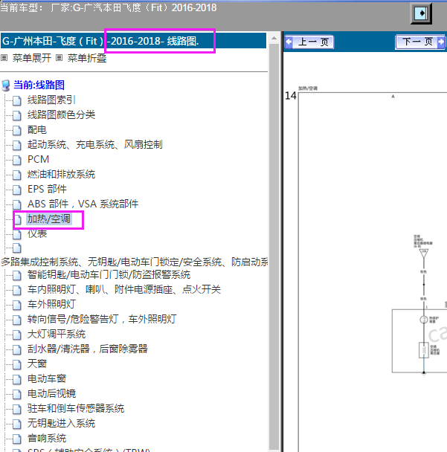Open 线路图颜色分类 entry

(61, 114)
